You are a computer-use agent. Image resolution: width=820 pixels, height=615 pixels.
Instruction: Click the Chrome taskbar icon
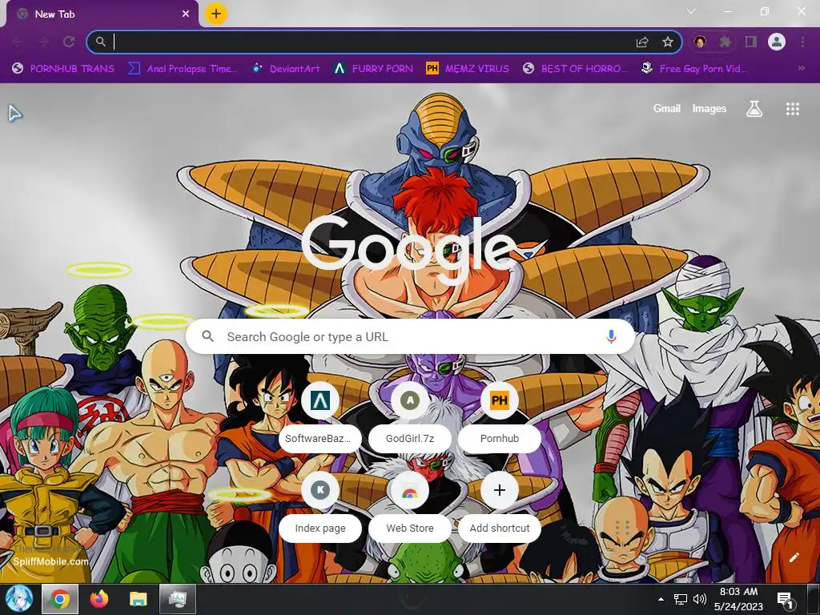pos(60,599)
